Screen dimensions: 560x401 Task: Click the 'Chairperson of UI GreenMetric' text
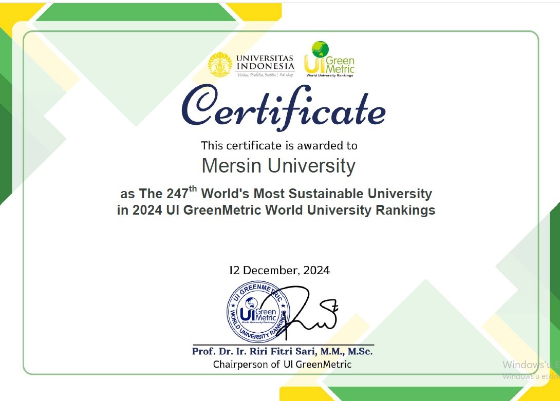click(x=282, y=364)
